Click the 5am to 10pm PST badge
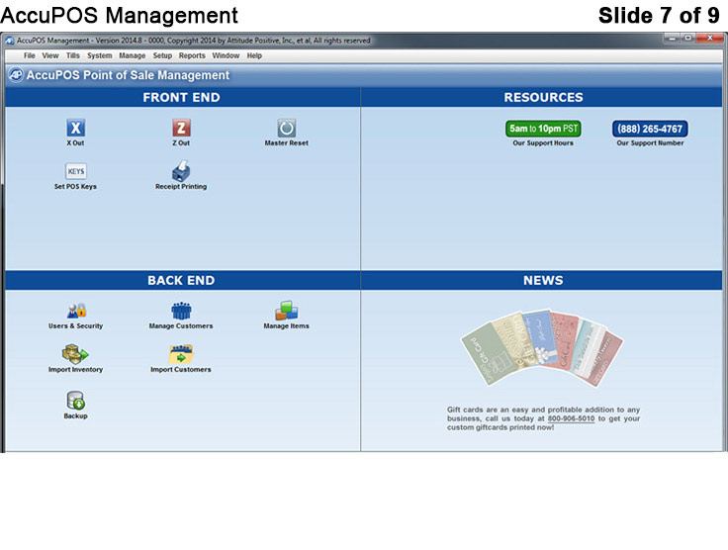Screen dimensions: 728x550 (543, 129)
